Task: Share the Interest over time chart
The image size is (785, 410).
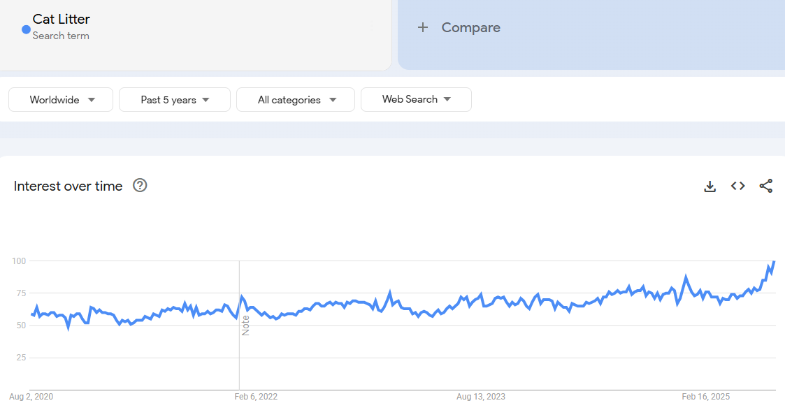Action: click(x=765, y=186)
